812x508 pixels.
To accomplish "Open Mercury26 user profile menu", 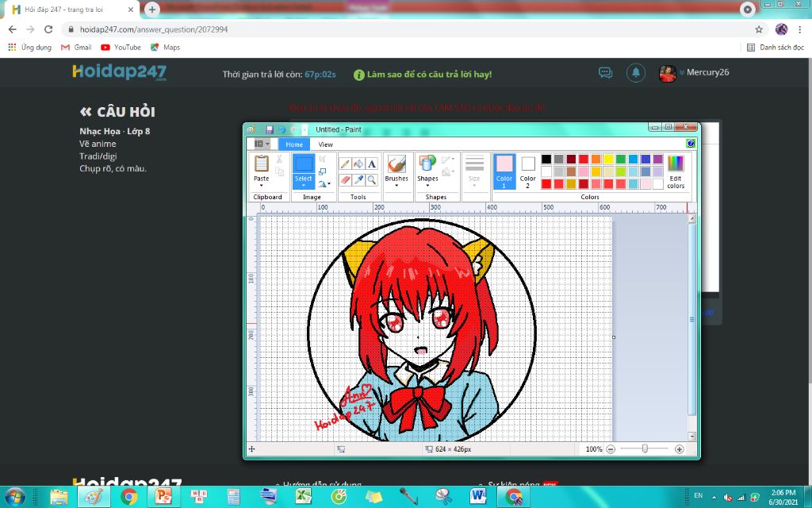I will tap(694, 72).
